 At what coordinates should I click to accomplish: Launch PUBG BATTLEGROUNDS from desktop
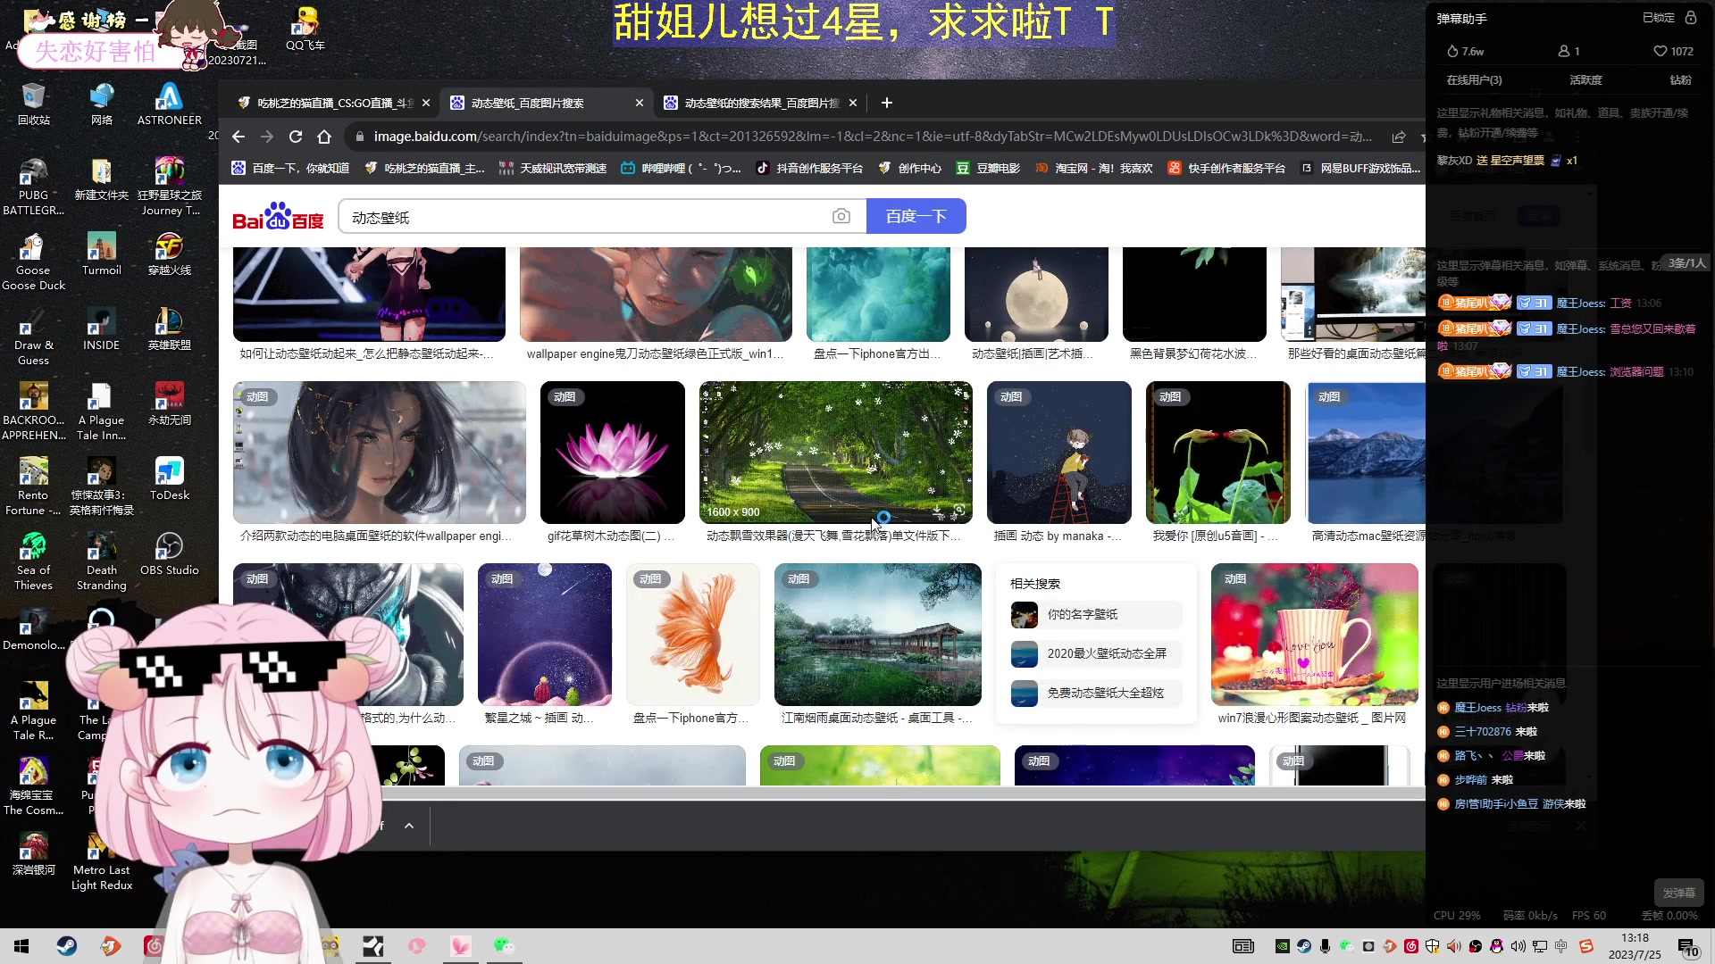pyautogui.click(x=33, y=187)
